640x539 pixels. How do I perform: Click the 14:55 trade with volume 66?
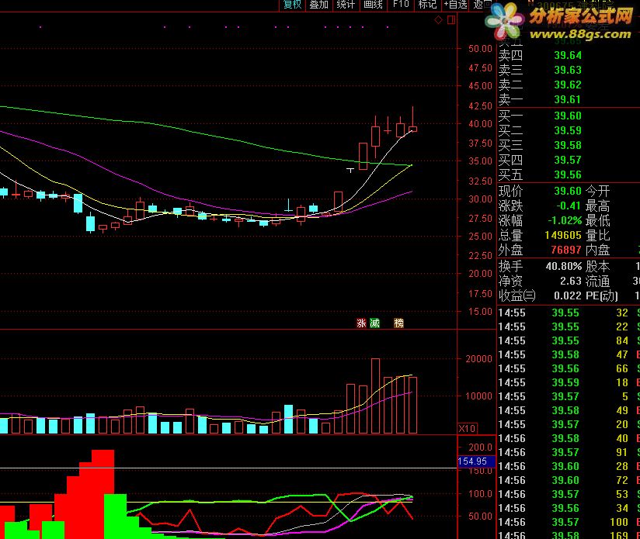click(x=569, y=368)
